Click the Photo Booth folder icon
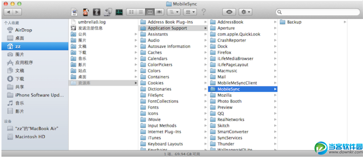The height and width of the screenshot is (157, 363). [x=213, y=101]
